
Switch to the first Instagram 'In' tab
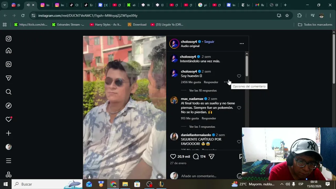pyautogui.click(x=45, y=5)
